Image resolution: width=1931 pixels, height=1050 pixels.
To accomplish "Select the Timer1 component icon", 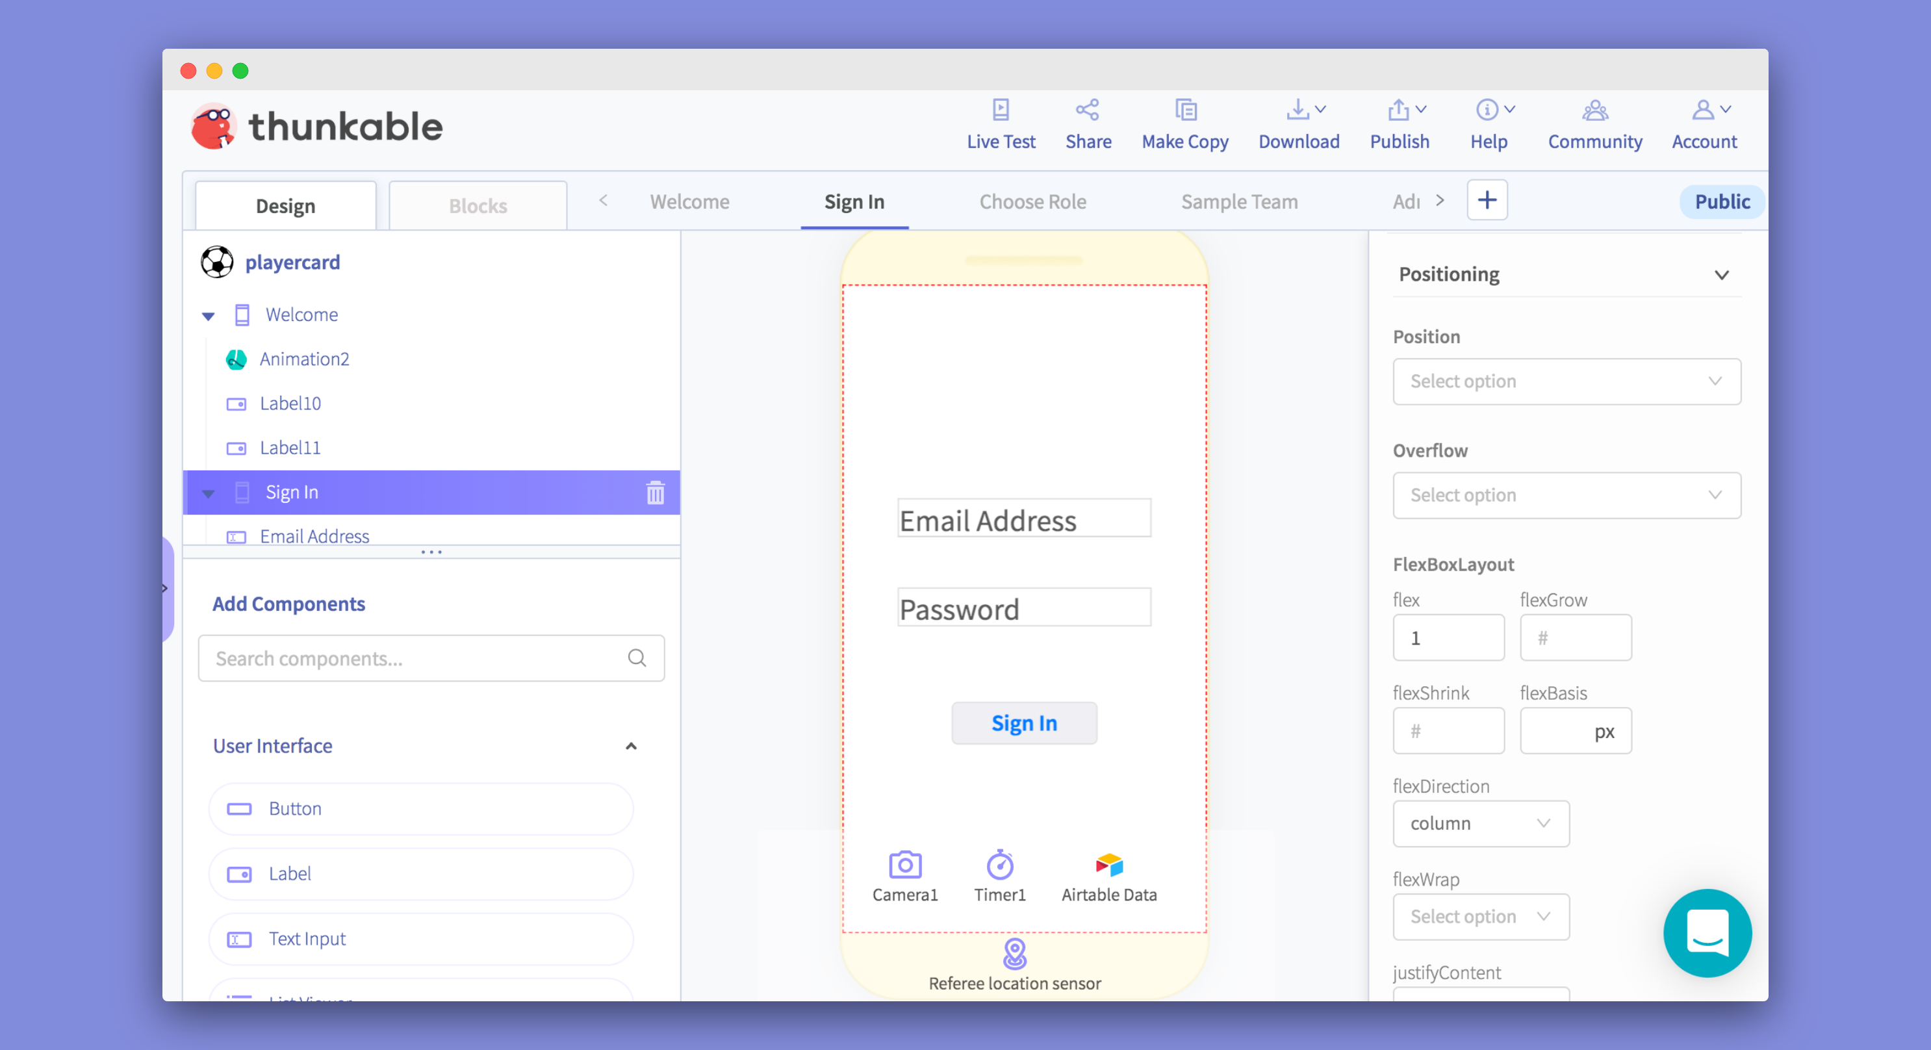I will 1000,865.
